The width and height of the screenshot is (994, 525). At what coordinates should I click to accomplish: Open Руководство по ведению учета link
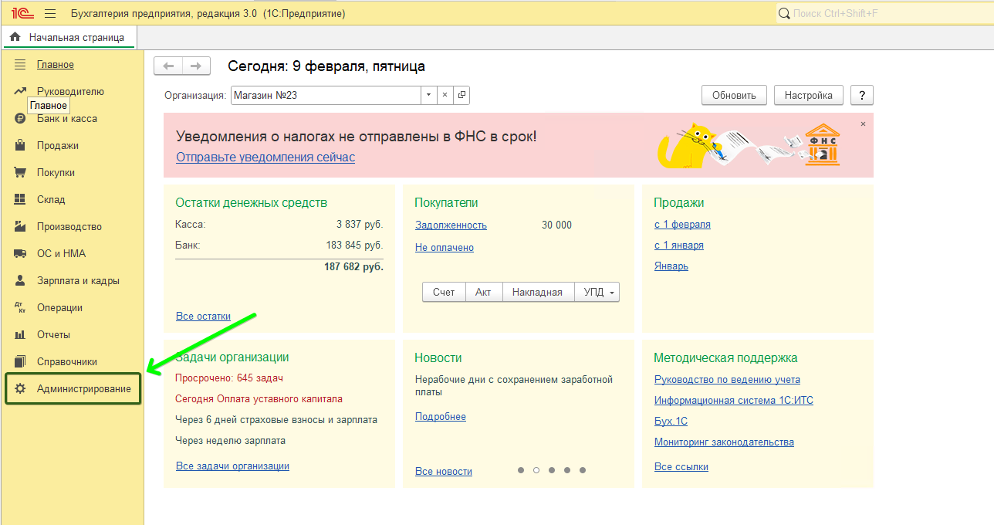(x=727, y=379)
